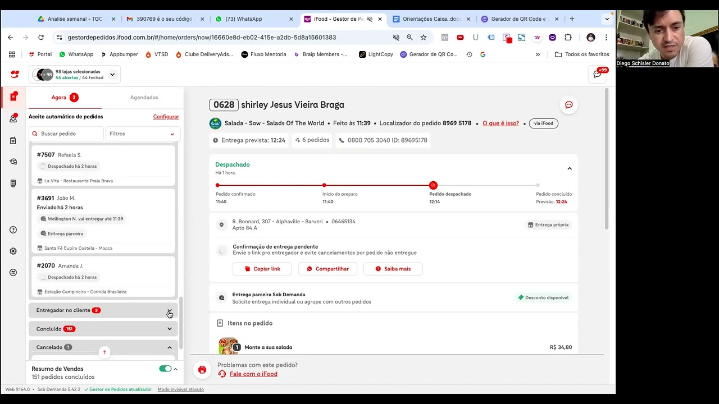Open the O que é isso? link
The image size is (719, 404).
[500, 123]
